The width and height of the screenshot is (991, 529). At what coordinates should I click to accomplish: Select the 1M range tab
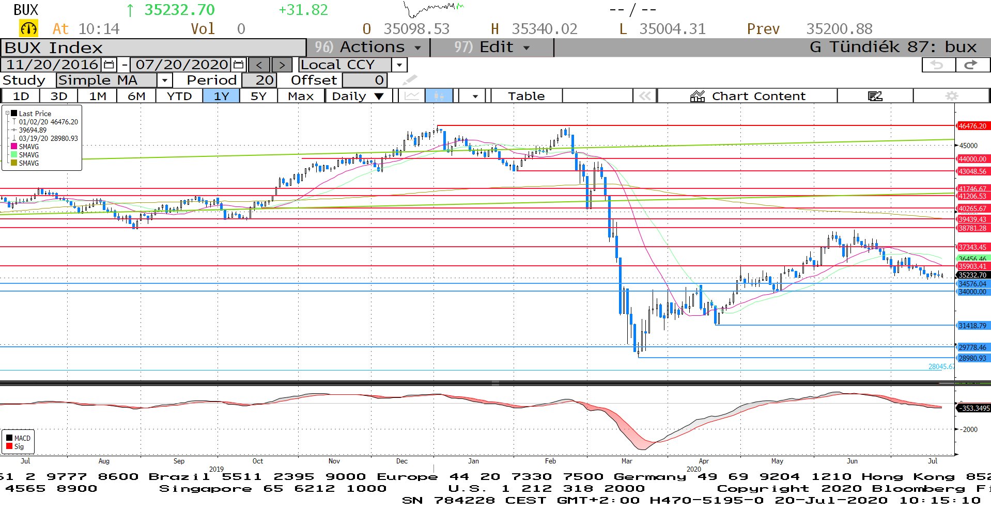coord(98,96)
